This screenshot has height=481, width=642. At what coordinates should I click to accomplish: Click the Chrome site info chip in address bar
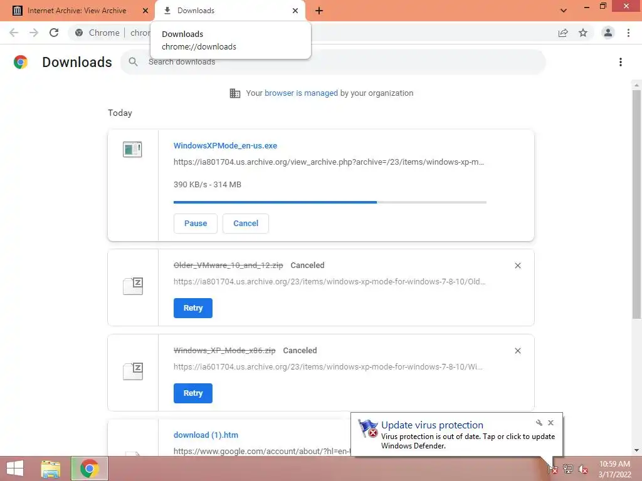point(97,33)
